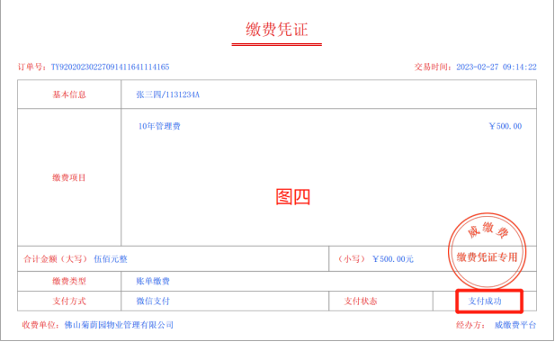The height and width of the screenshot is (342, 555).
Task: Click the 支付成功 status text
Action: pyautogui.click(x=485, y=301)
